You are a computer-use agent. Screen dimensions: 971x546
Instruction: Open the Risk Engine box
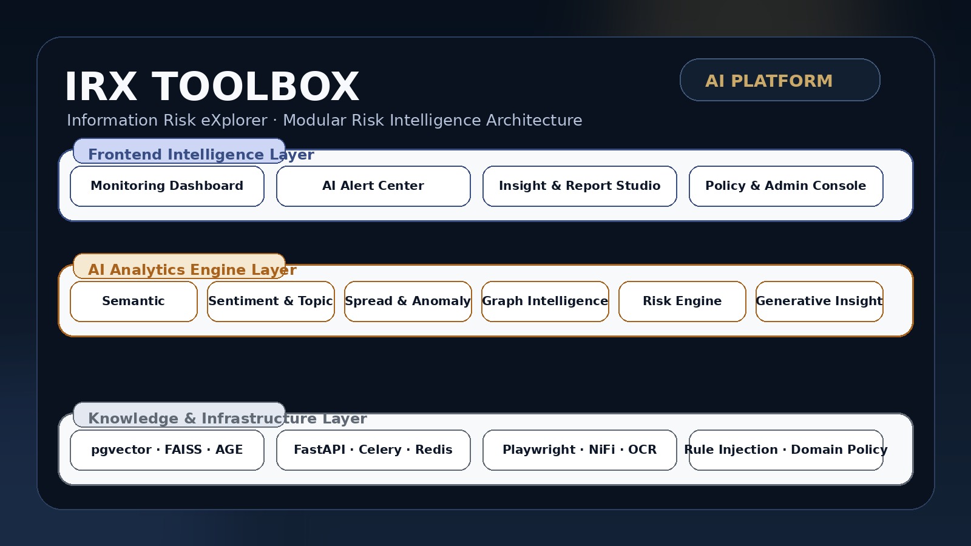click(682, 301)
